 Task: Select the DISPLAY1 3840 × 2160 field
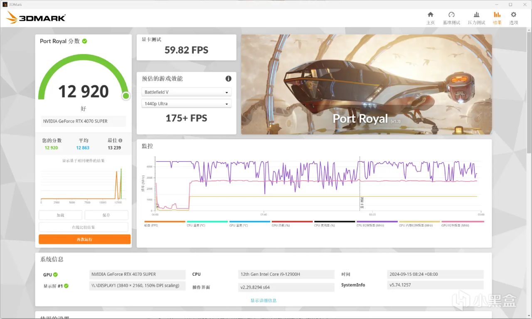click(138, 285)
